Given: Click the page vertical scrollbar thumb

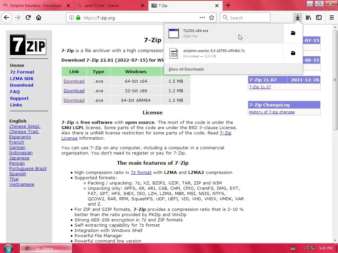Looking at the screenshot, I should click(335, 80).
